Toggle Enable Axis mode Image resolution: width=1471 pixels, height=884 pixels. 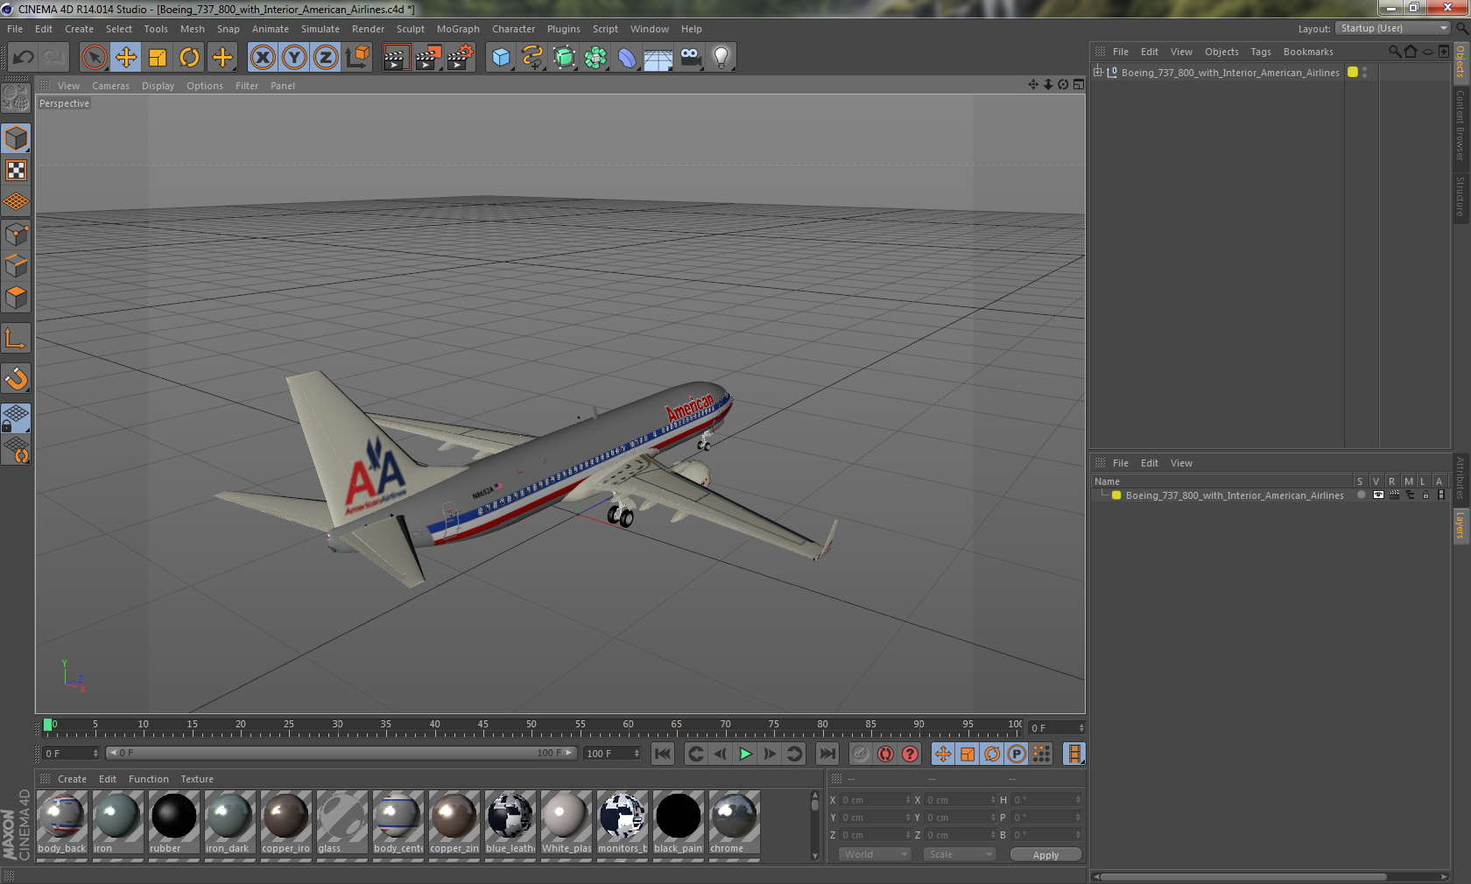coord(16,338)
